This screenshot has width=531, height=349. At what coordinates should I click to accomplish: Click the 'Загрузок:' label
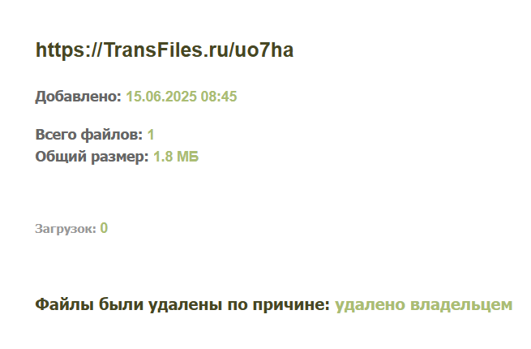[65, 229]
